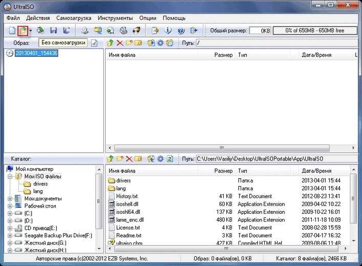Sort image list by Размер header

(x=217, y=55)
